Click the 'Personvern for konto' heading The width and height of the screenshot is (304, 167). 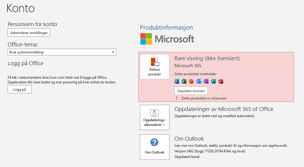[x=32, y=24]
